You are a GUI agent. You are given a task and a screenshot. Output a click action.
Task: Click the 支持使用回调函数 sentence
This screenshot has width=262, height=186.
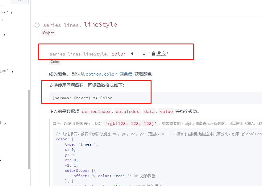point(86,85)
